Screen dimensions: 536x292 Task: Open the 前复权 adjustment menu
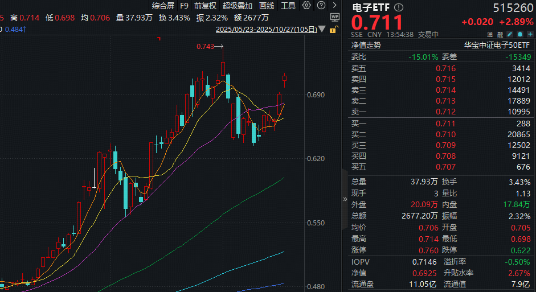point(205,6)
